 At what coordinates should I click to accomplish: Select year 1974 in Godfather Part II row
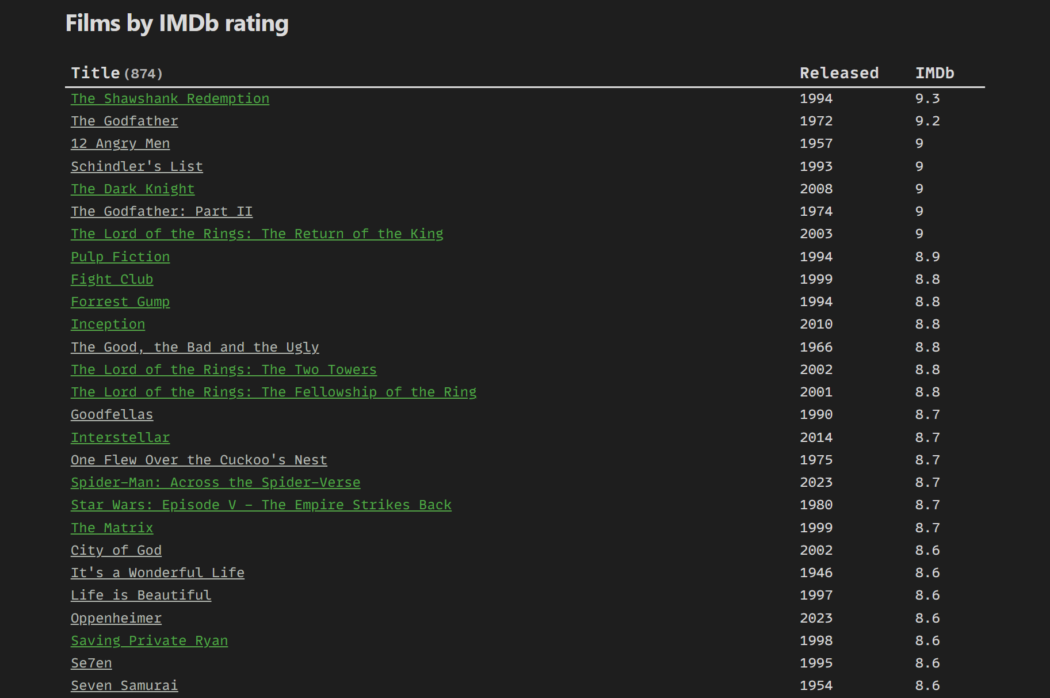pyautogui.click(x=816, y=211)
